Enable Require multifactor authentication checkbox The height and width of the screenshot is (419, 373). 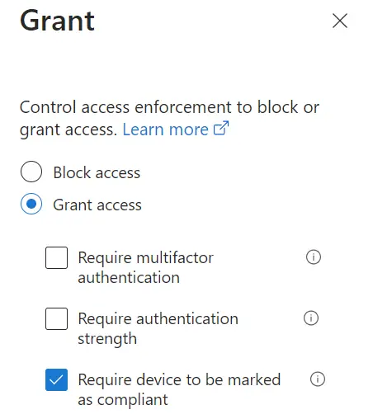[x=56, y=257]
